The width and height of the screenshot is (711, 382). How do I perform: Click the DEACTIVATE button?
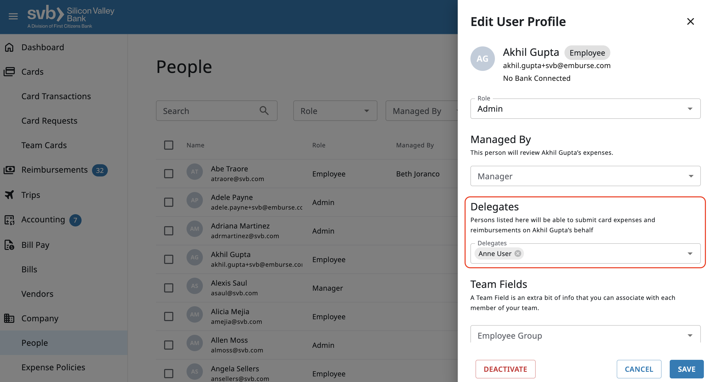505,369
